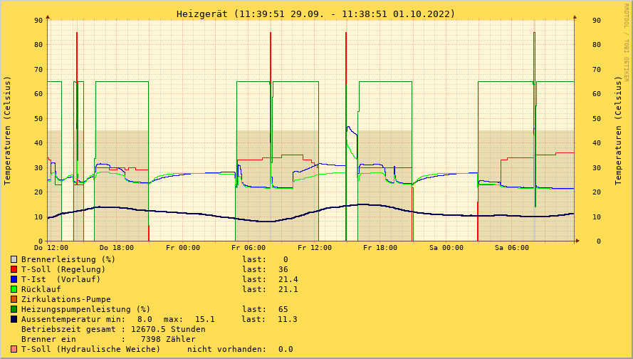Image resolution: width=633 pixels, height=359 pixels.
Task: Click the blue T-Ist (Vorlauf) legend swatch
Action: click(x=14, y=279)
